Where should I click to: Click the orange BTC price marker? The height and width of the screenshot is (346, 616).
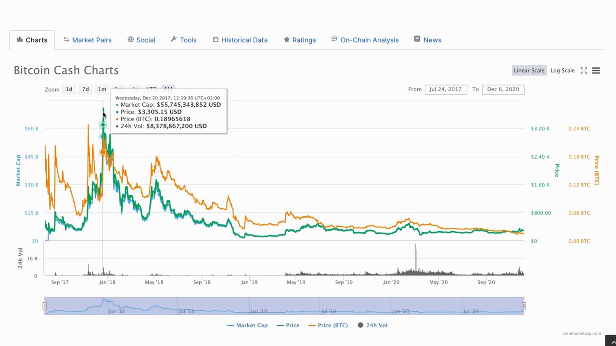tap(103, 152)
